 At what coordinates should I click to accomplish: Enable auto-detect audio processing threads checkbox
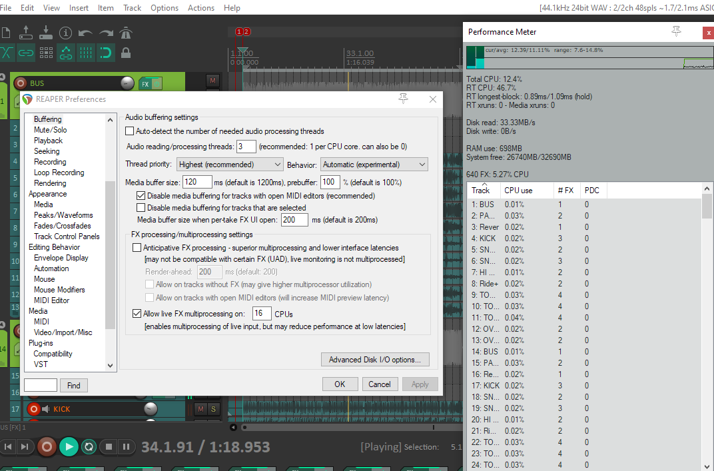[x=129, y=131]
